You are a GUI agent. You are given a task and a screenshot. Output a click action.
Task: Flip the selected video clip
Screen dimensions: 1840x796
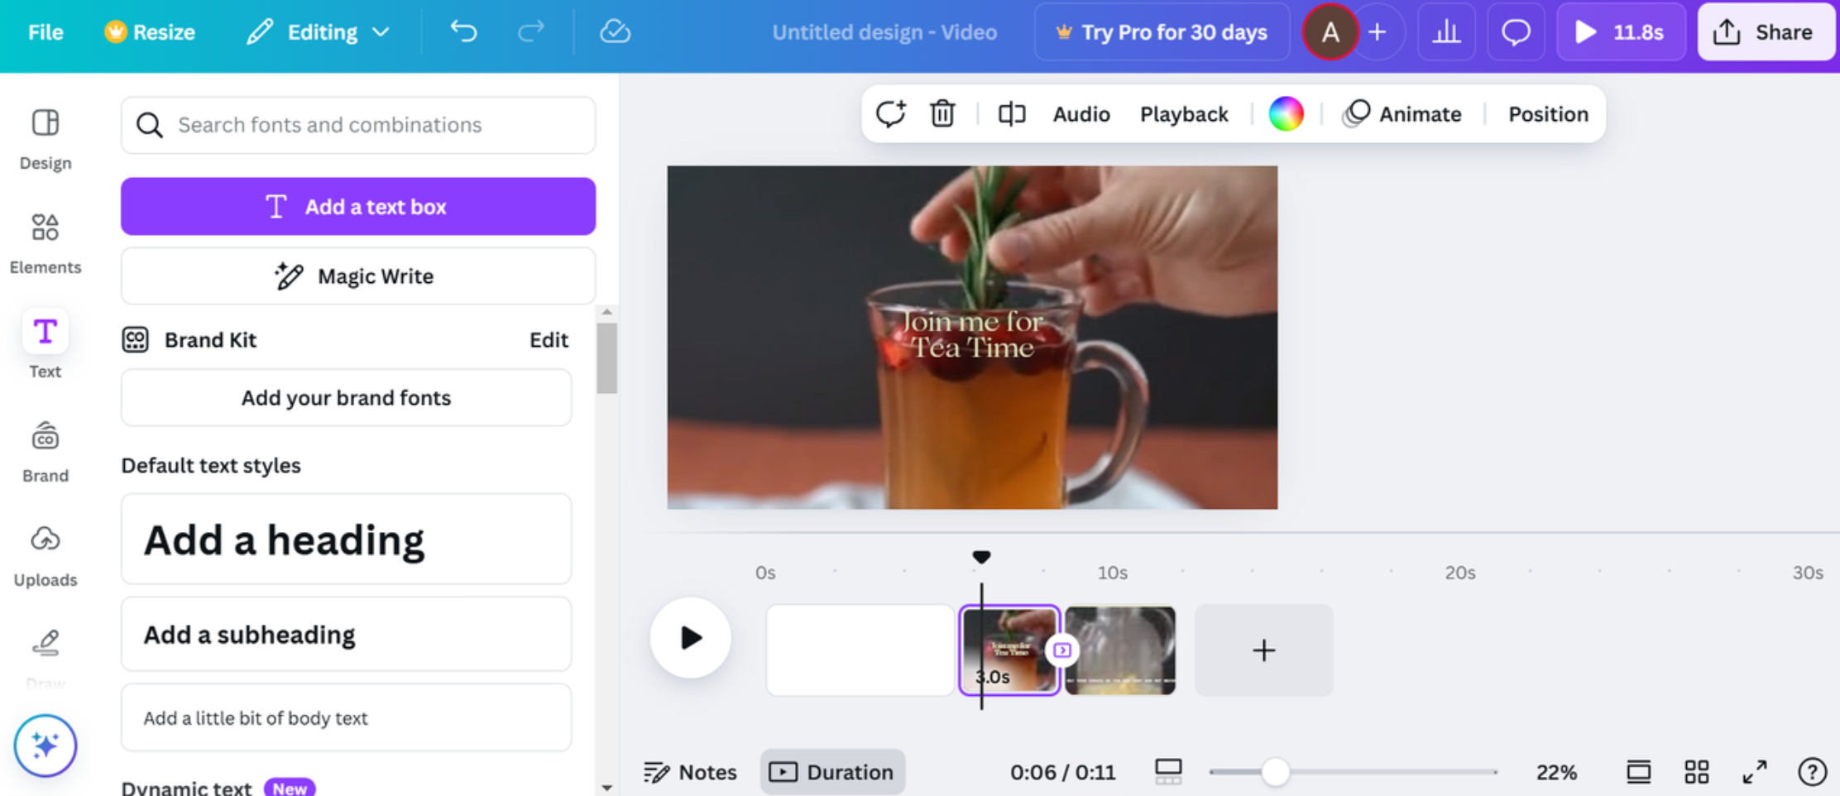(1010, 113)
